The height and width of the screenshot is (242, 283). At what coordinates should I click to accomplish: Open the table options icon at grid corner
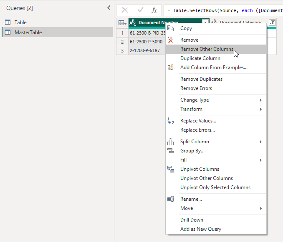pyautogui.click(x=122, y=22)
